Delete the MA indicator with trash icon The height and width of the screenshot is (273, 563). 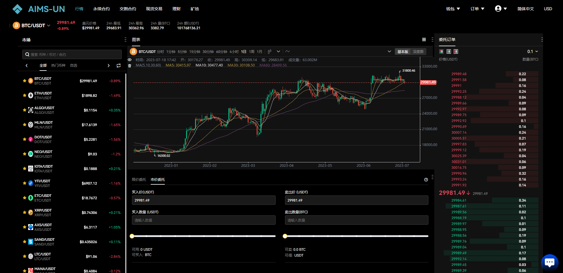point(130,66)
